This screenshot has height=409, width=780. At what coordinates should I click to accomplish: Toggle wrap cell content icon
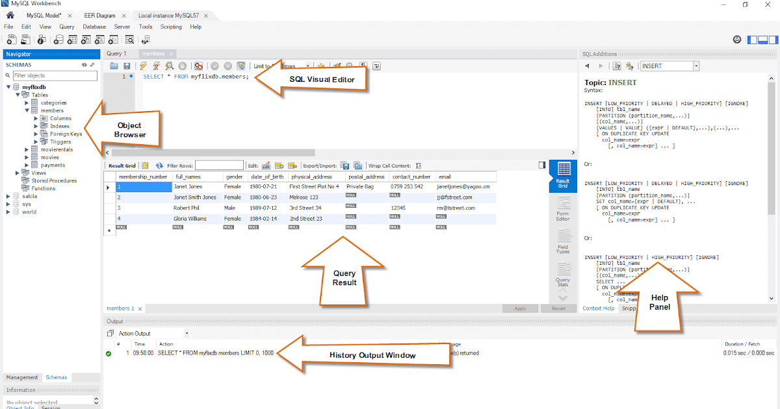419,166
